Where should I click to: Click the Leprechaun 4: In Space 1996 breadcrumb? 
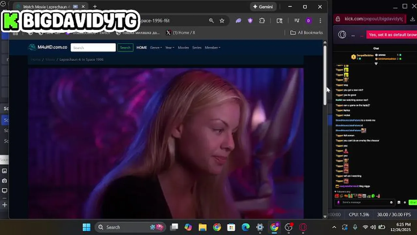pos(81,59)
